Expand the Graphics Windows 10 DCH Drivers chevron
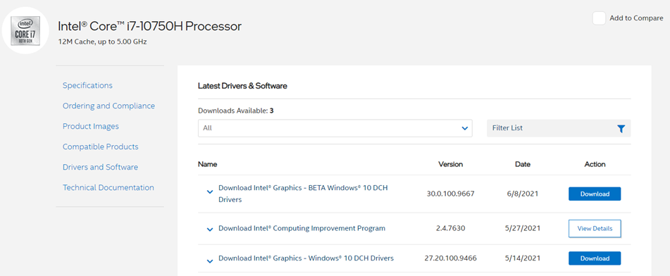 click(210, 261)
